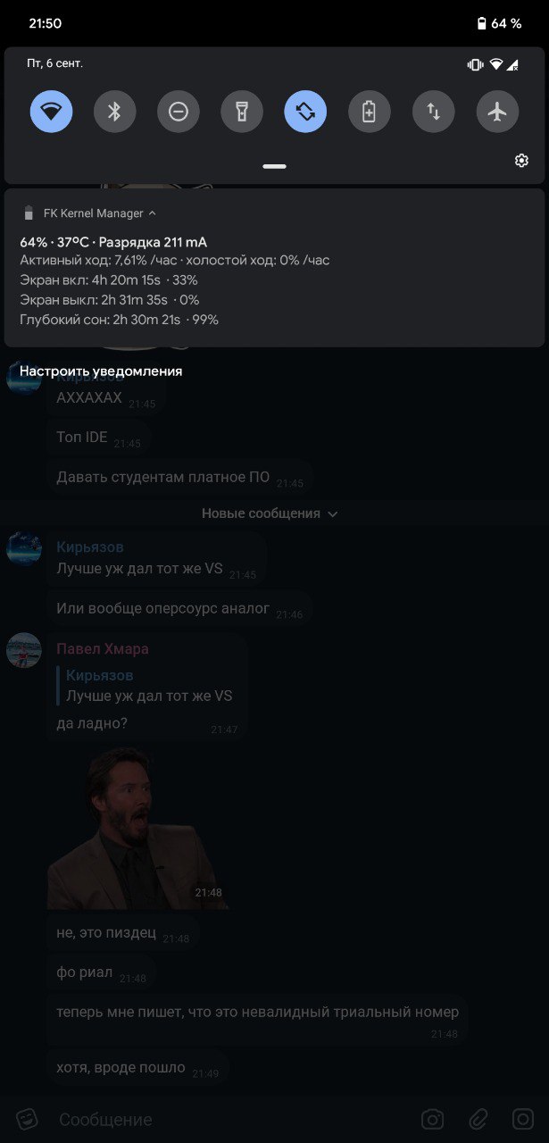The height and width of the screenshot is (1143, 549).
Task: Enable battery saver tile
Action: pyautogui.click(x=370, y=112)
